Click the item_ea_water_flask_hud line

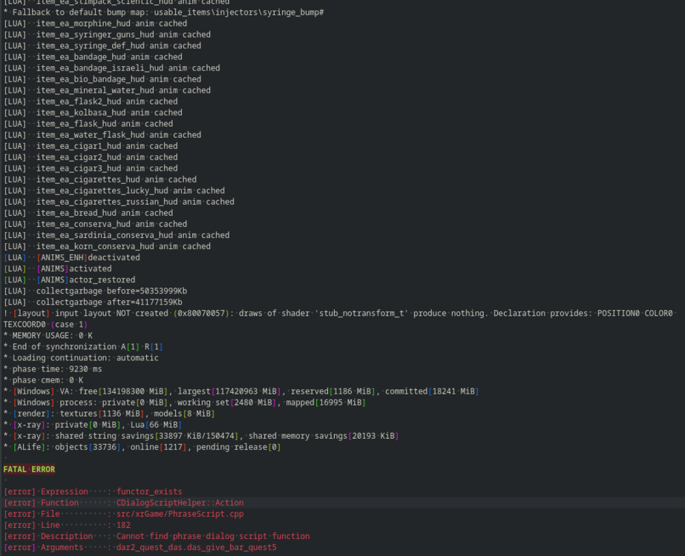point(102,135)
